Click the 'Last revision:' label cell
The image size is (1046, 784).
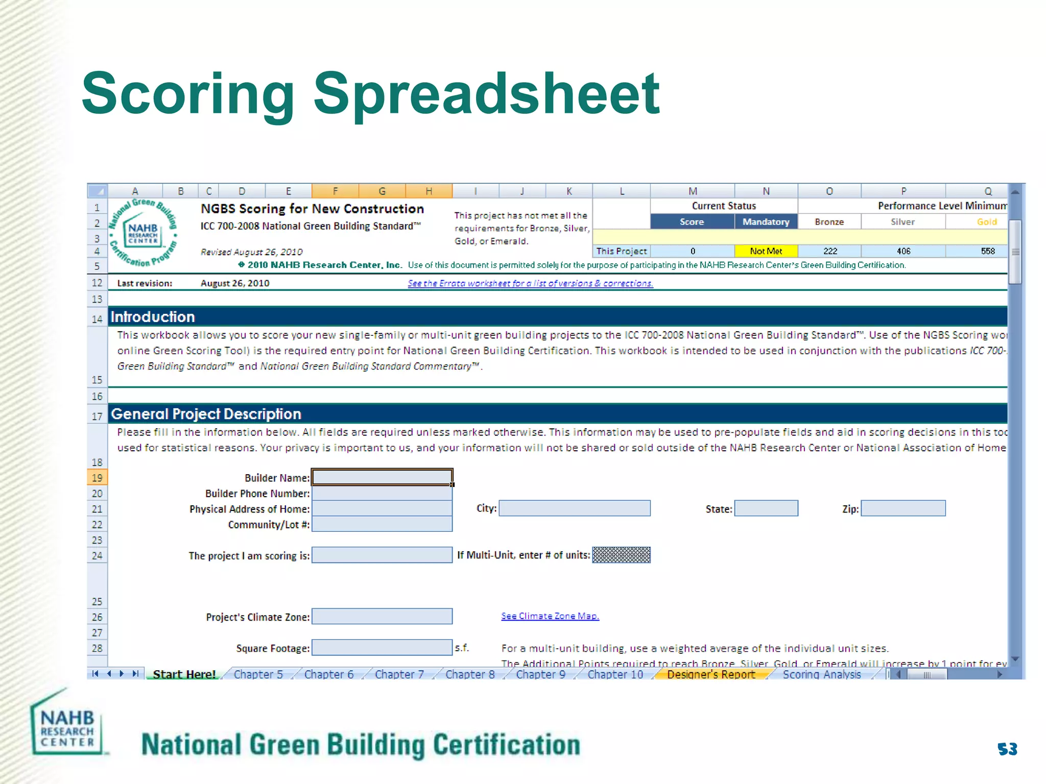click(x=145, y=283)
